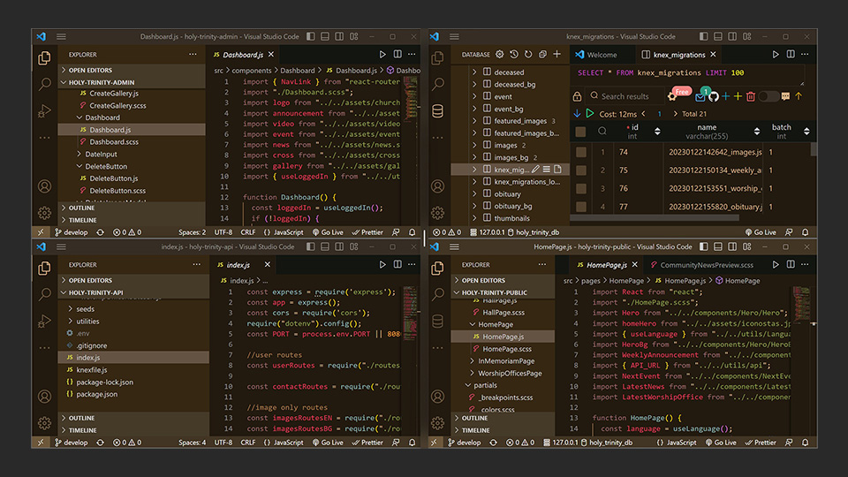Add new connection with DATABASE panel plus icon
The image size is (848, 477).
(556, 54)
